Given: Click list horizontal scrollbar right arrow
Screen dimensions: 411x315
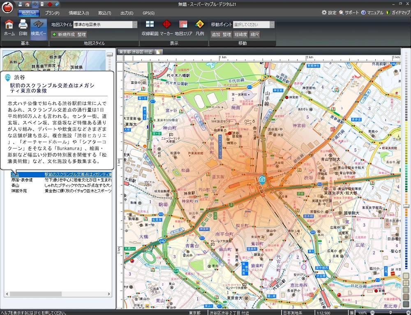Looking at the screenshot, I should pyautogui.click(x=109, y=294).
